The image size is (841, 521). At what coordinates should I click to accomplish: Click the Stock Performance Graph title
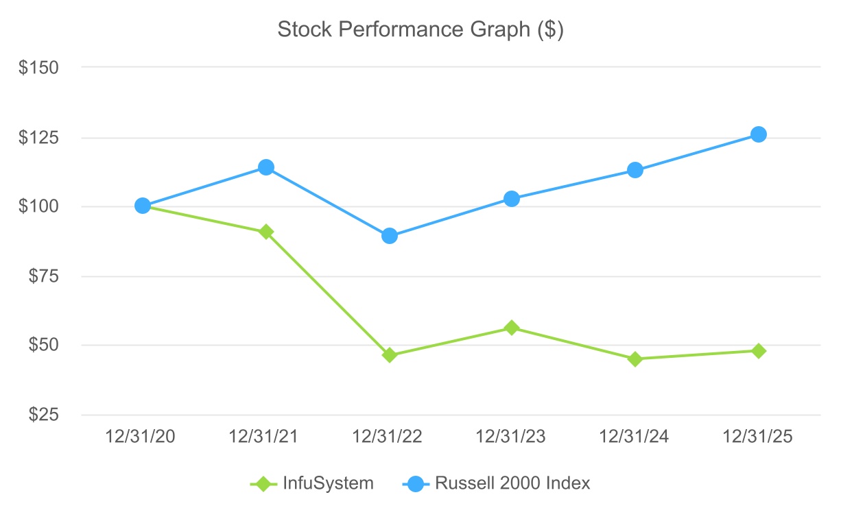420,30
